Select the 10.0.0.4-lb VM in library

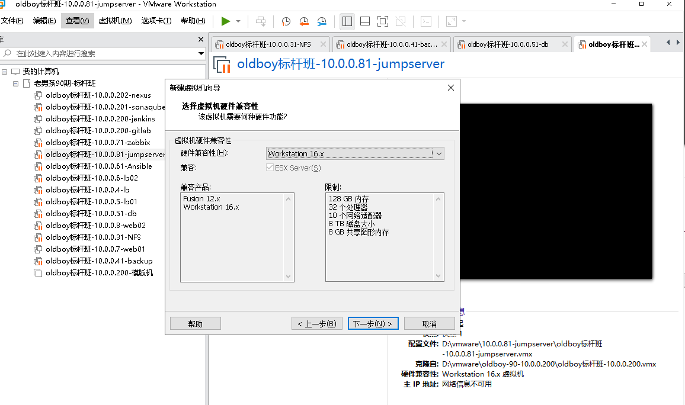[x=87, y=190]
